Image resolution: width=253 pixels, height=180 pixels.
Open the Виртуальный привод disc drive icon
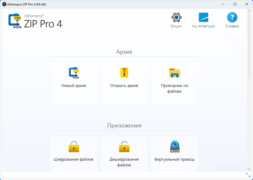[174, 146]
